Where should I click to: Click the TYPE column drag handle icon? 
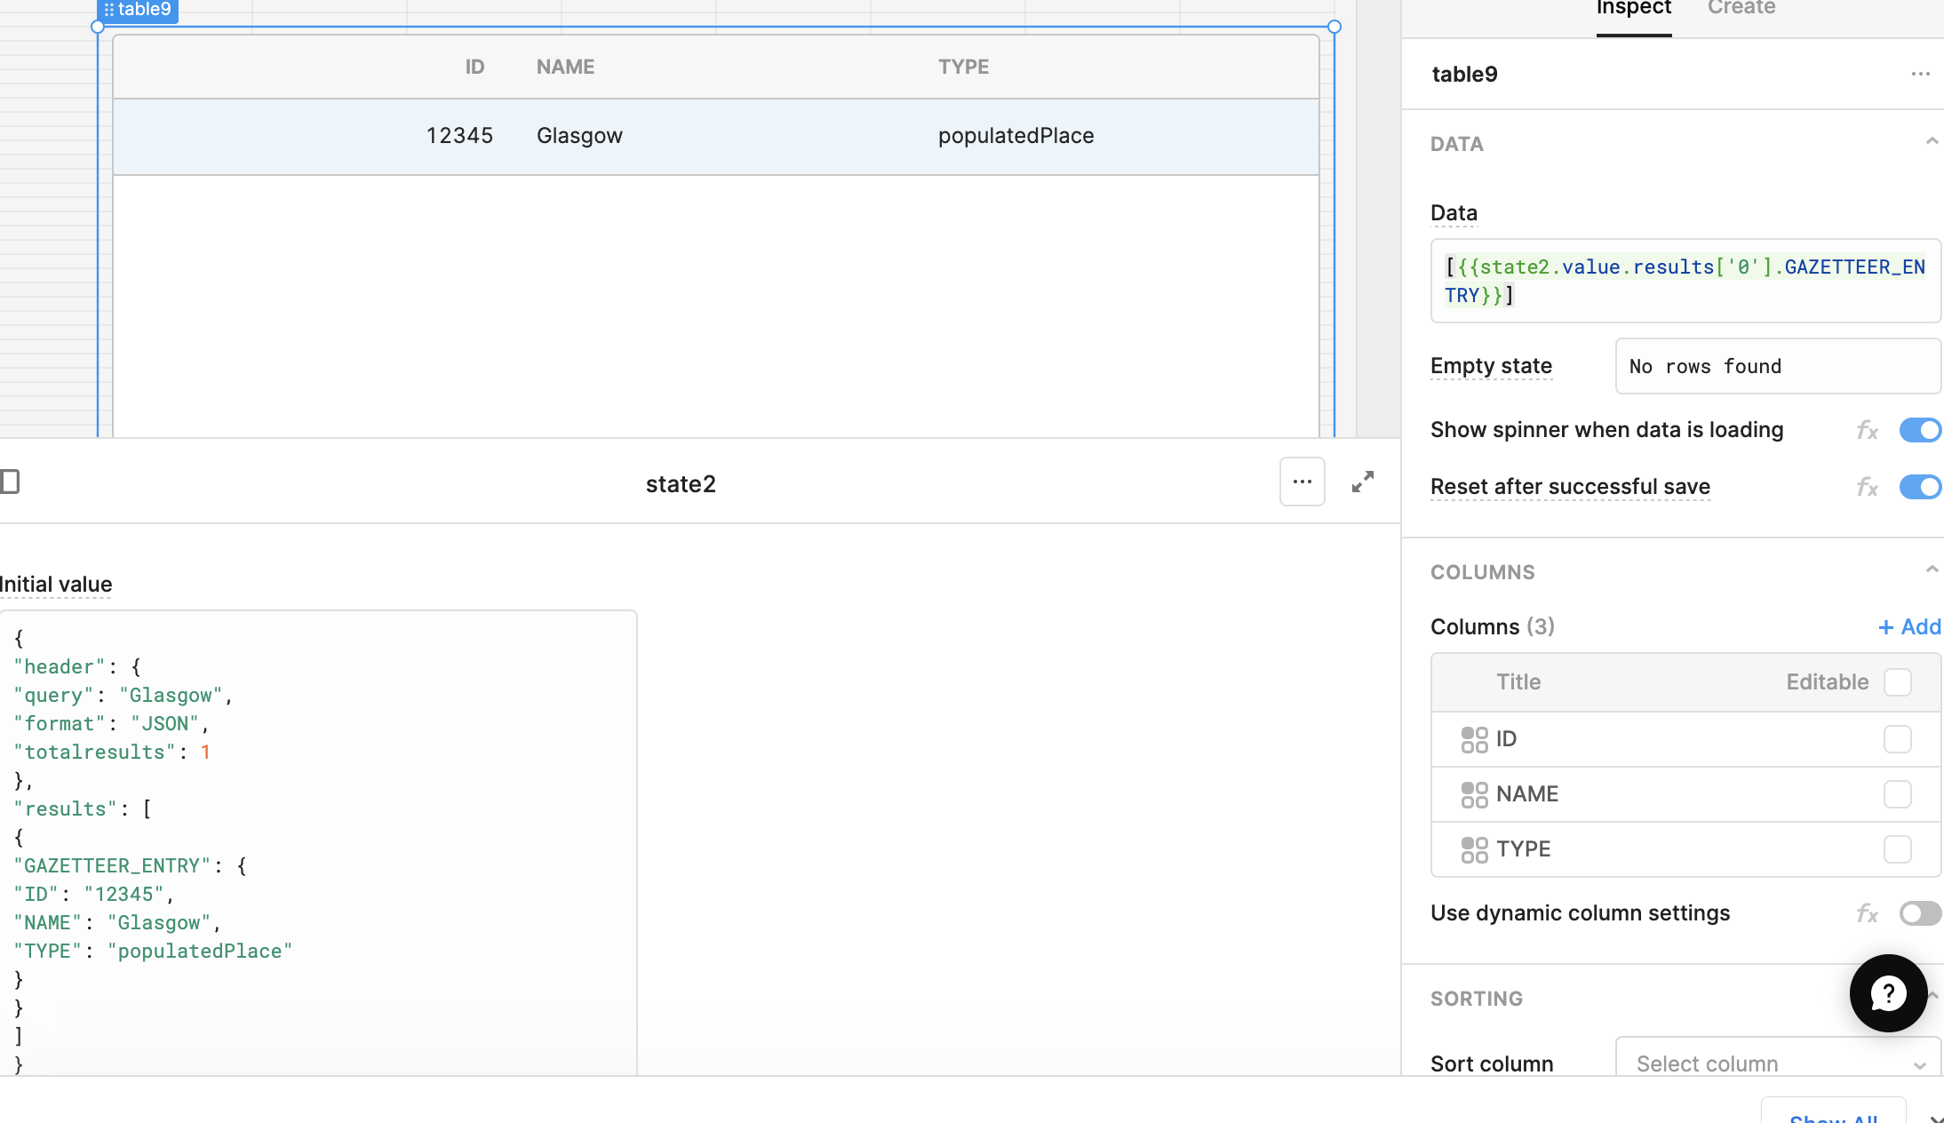(1474, 849)
